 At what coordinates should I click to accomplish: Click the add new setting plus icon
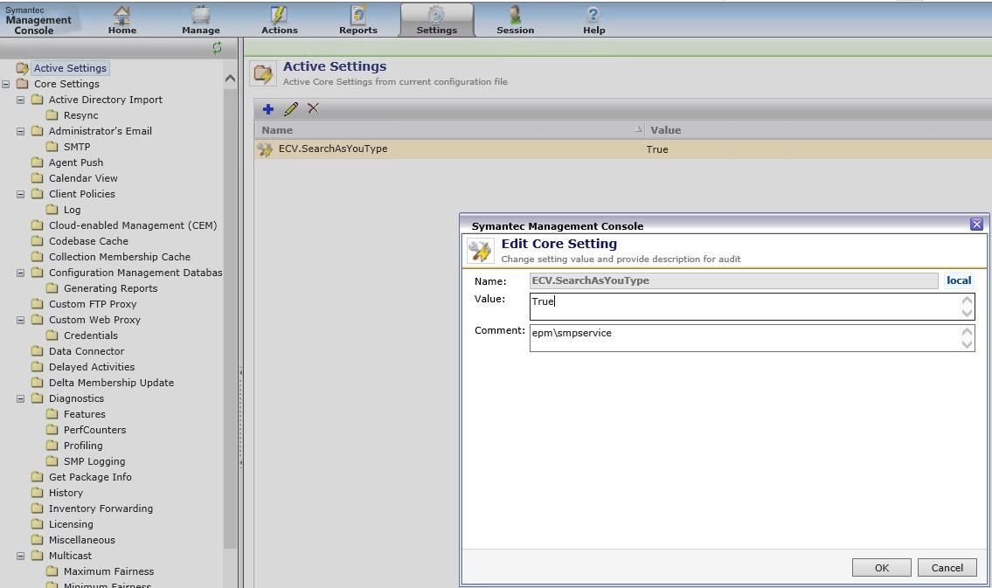tap(268, 109)
